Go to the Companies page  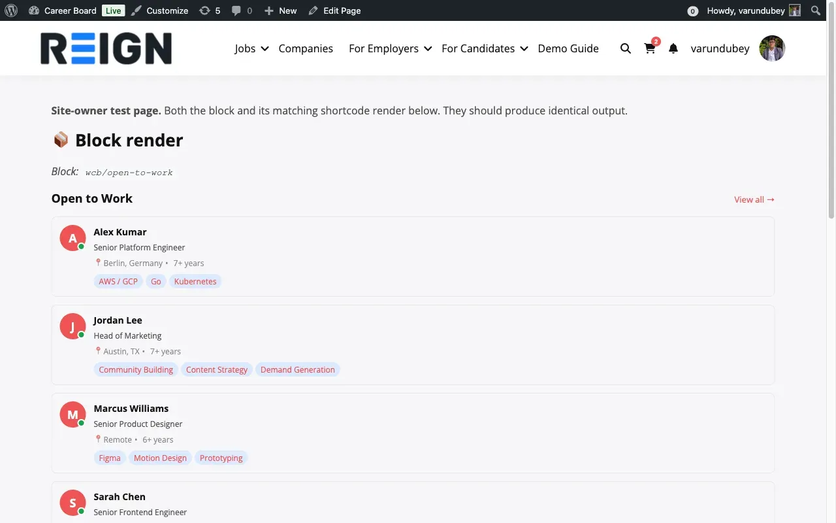[306, 48]
